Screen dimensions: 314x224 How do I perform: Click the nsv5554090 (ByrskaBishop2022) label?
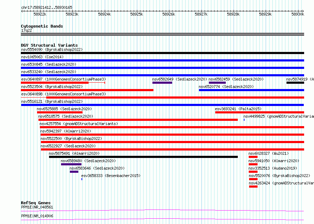point(52,49)
